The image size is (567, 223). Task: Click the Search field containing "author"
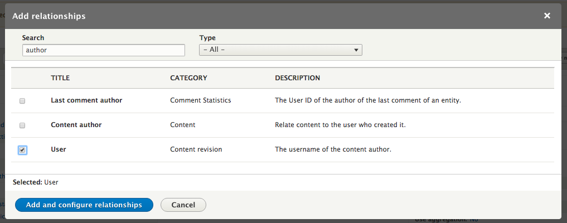pyautogui.click(x=103, y=50)
